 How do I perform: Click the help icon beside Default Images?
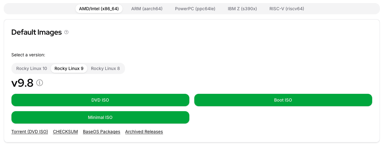(66, 32)
